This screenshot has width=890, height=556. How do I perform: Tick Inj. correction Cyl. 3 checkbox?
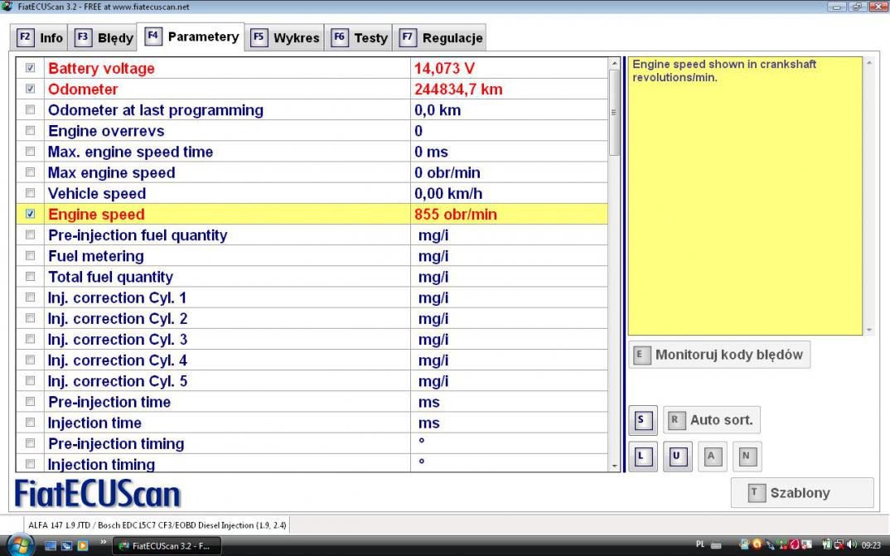click(31, 339)
